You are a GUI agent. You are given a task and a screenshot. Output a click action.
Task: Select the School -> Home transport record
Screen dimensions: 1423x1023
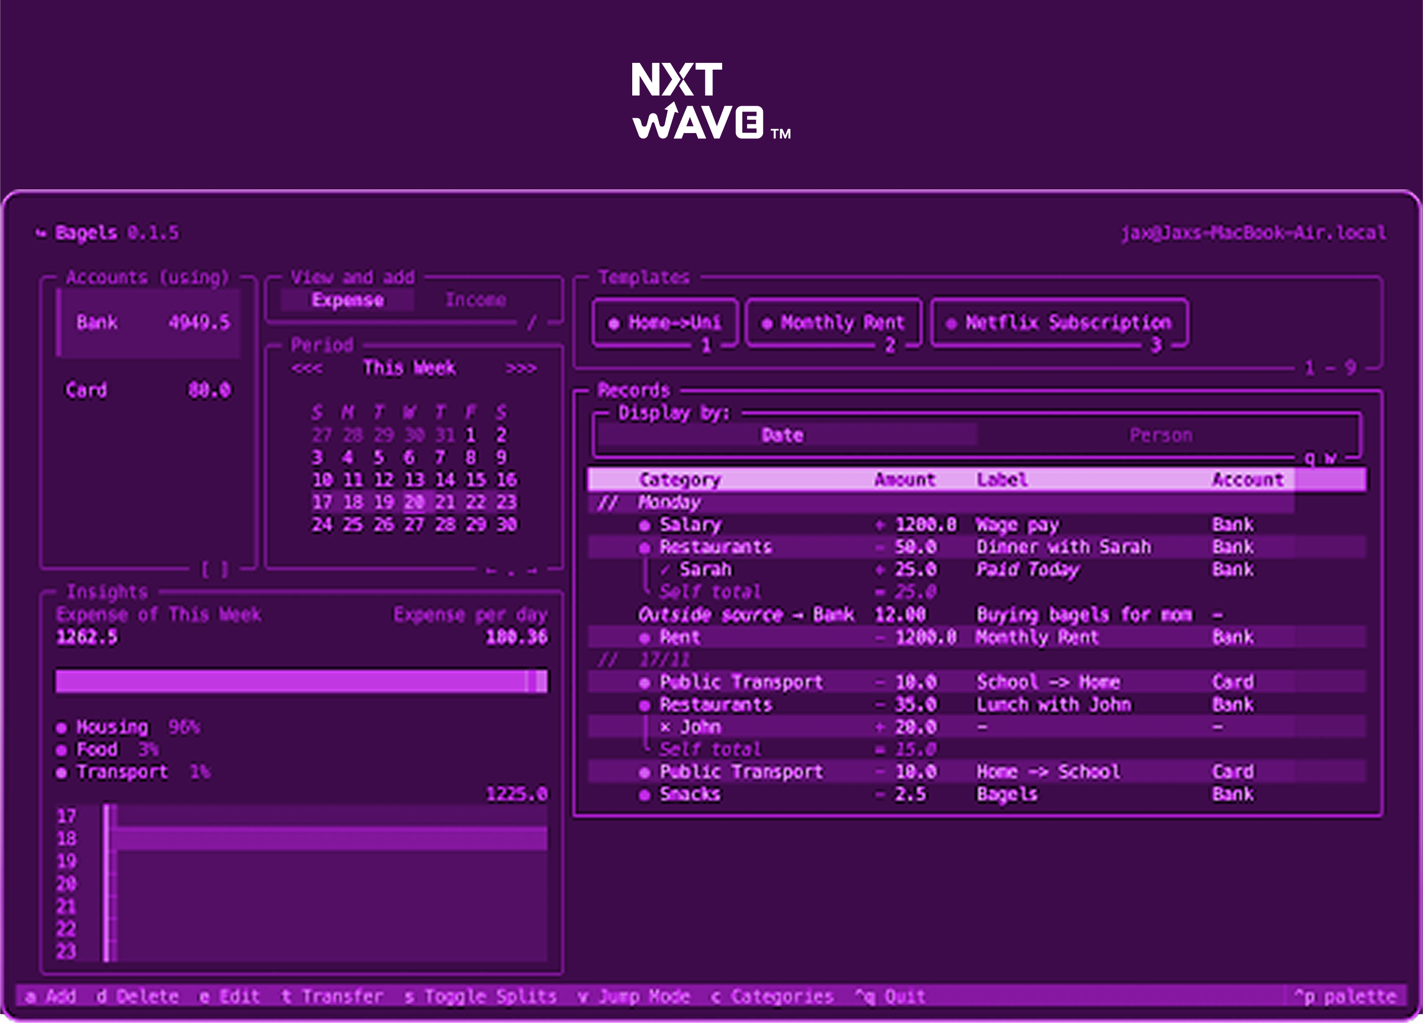pos(977,682)
